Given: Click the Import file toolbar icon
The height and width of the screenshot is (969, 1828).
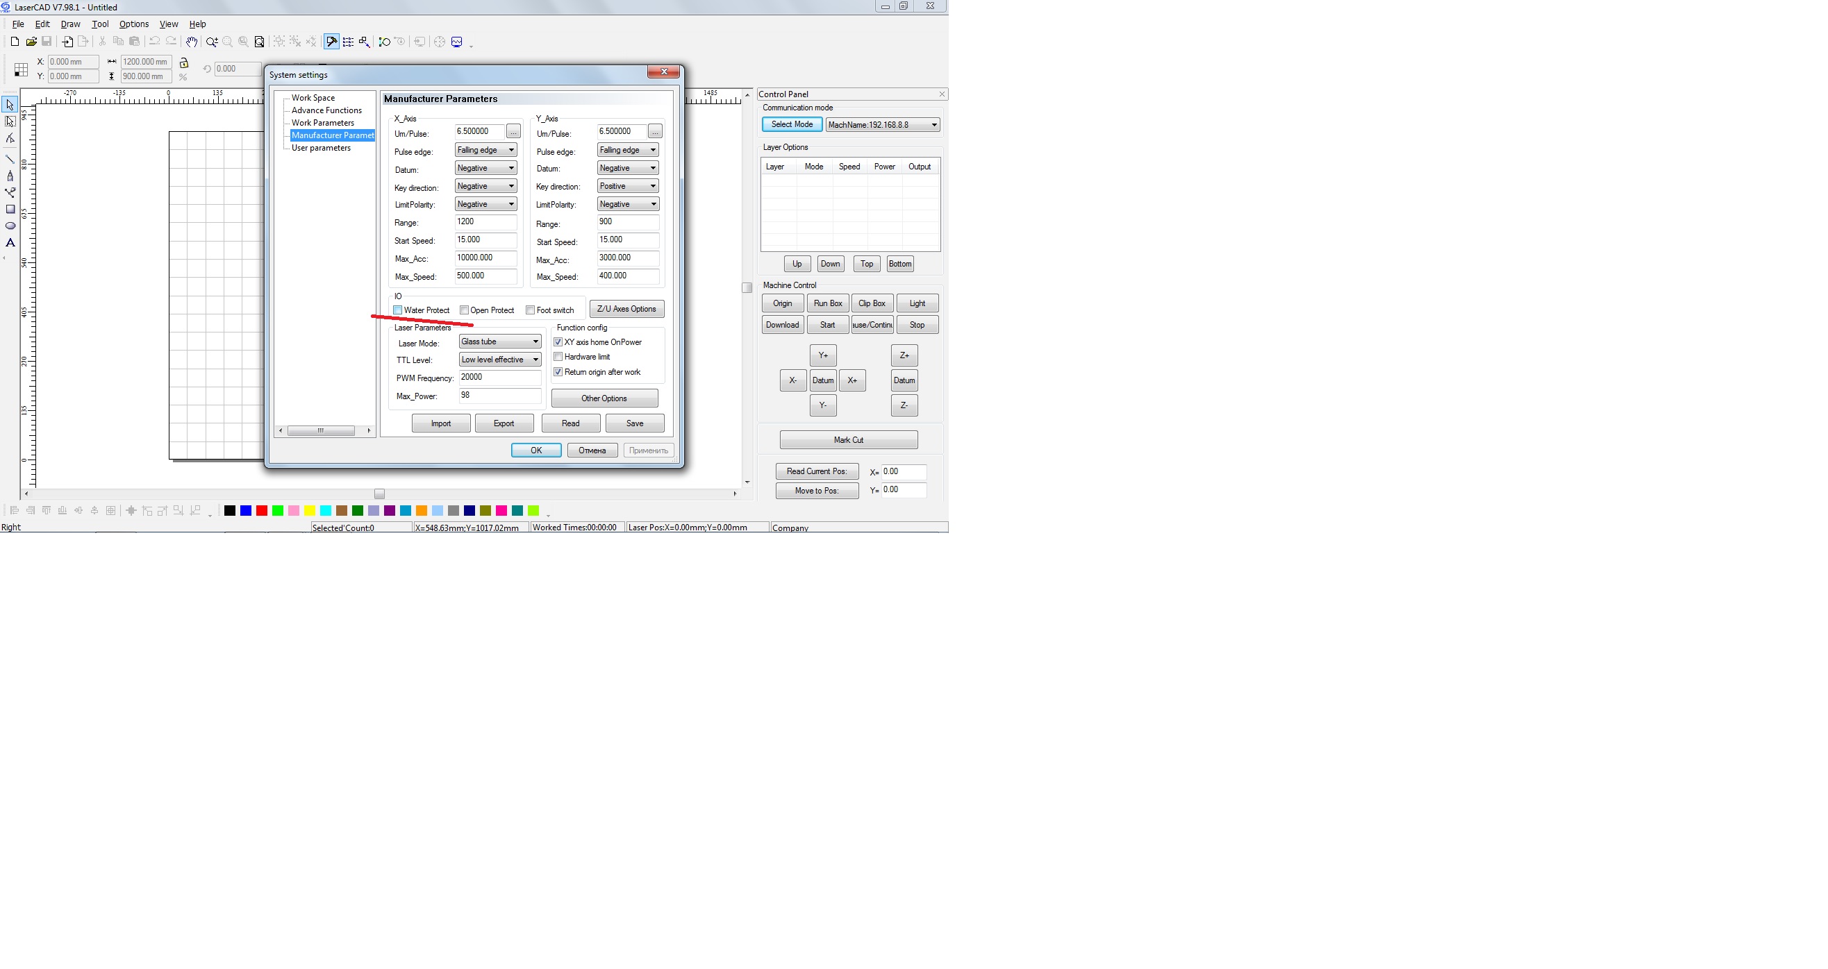Looking at the screenshot, I should (67, 42).
